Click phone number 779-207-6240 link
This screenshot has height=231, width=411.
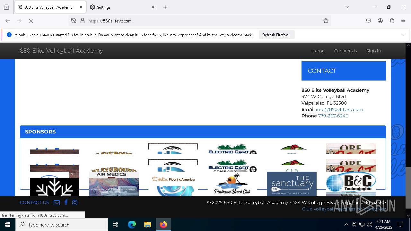point(333,116)
